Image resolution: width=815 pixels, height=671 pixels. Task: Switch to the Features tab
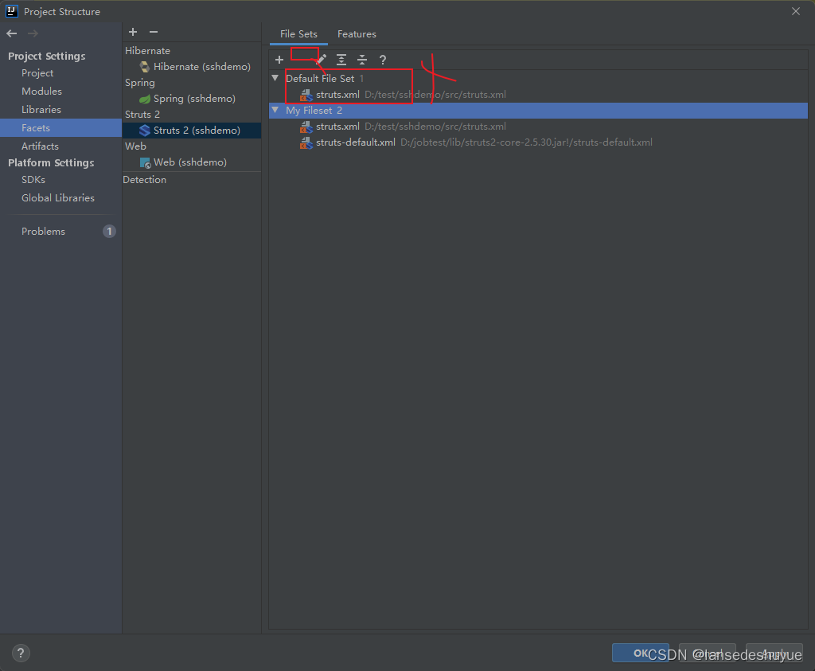tap(357, 33)
